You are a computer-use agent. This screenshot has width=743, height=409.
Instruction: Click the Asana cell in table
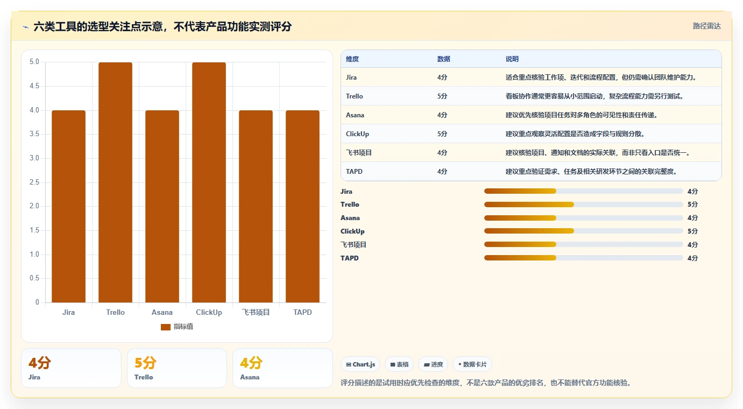click(355, 115)
